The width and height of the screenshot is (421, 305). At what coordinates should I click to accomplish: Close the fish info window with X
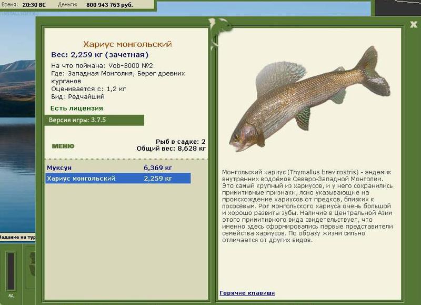[414, 24]
